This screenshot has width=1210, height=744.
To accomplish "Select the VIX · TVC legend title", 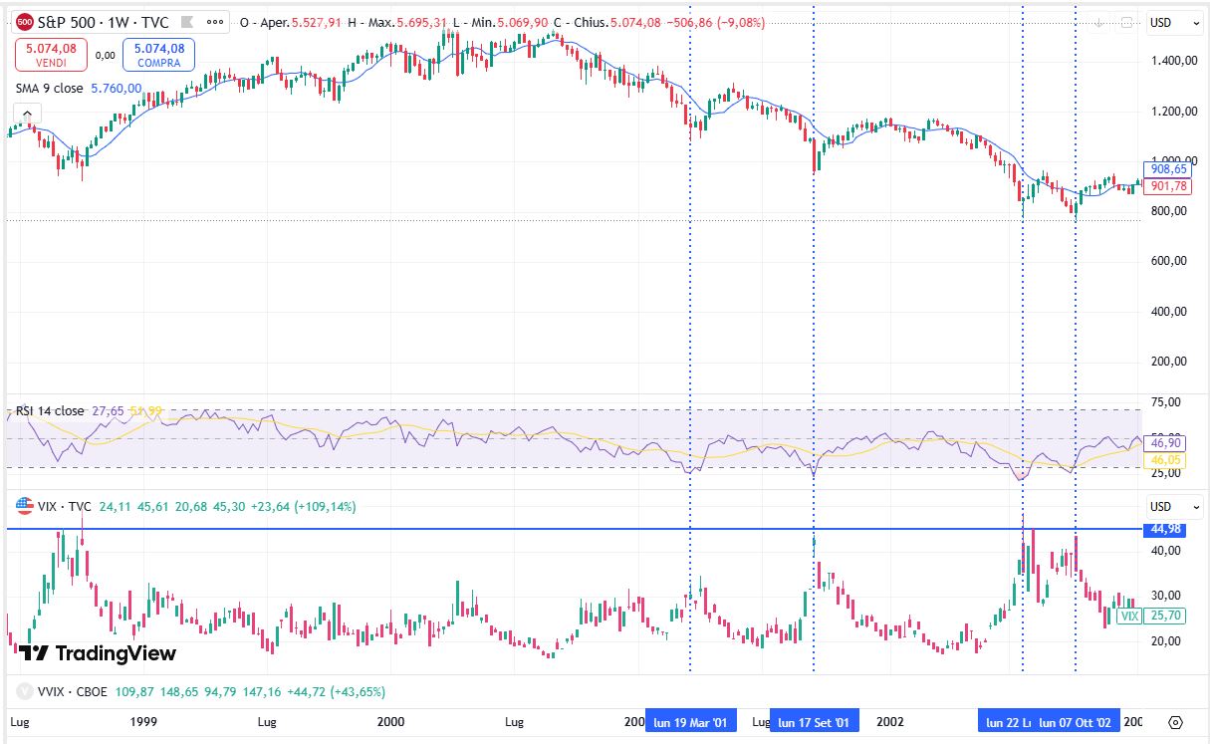I will [x=64, y=506].
